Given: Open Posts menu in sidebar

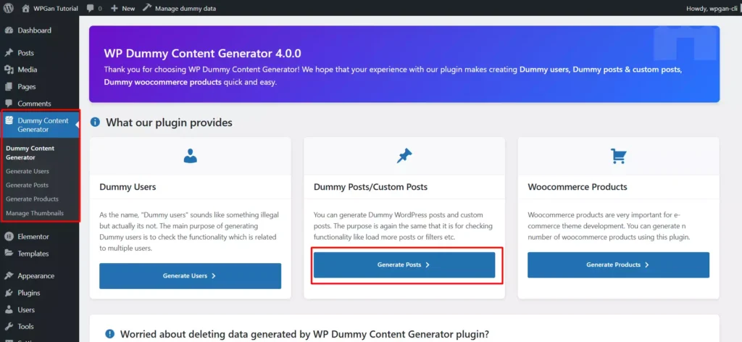Looking at the screenshot, I should 25,53.
